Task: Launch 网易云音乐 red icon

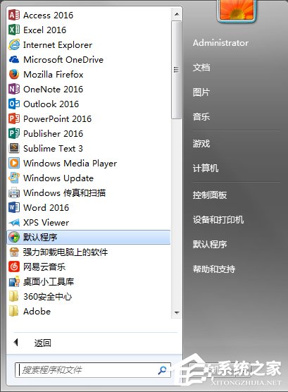Action: [14, 267]
